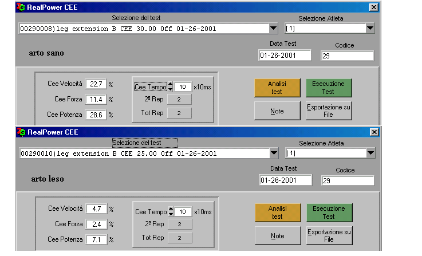Image resolution: width=422 pixels, height=256 pixels.
Task: Click Analisi test button in arto sano window
Action: 277,88
